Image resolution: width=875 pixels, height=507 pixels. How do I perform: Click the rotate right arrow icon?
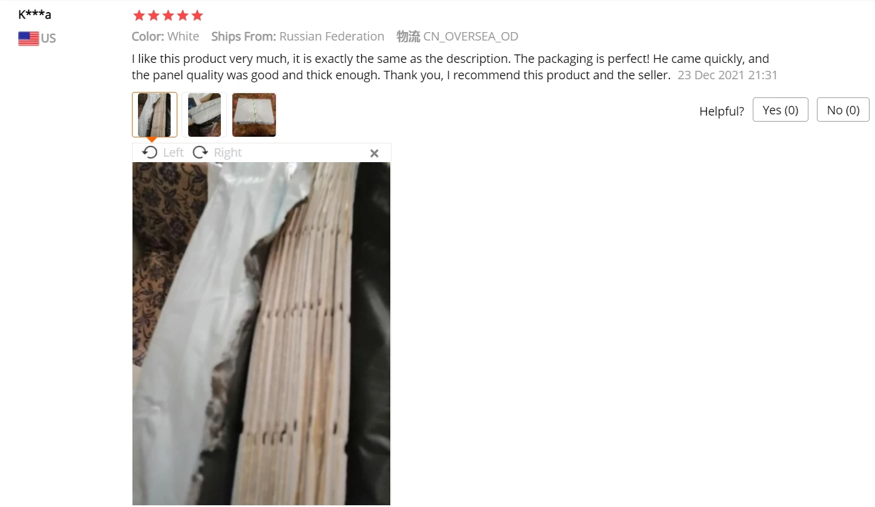tap(200, 152)
